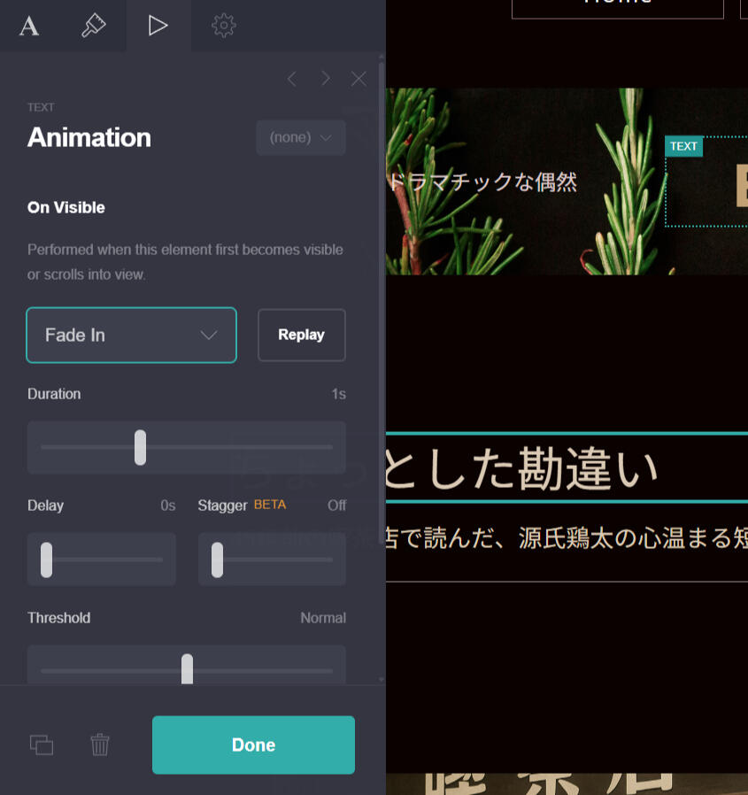Close the Animation panel with X
748x795 pixels.
(x=359, y=79)
